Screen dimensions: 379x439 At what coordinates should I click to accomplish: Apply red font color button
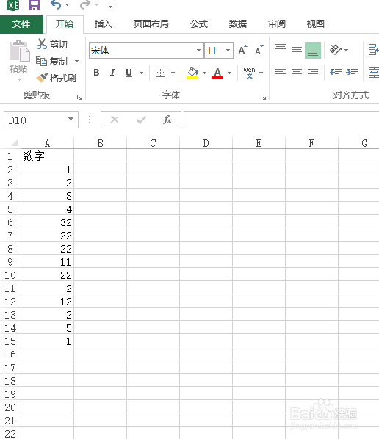(x=217, y=73)
